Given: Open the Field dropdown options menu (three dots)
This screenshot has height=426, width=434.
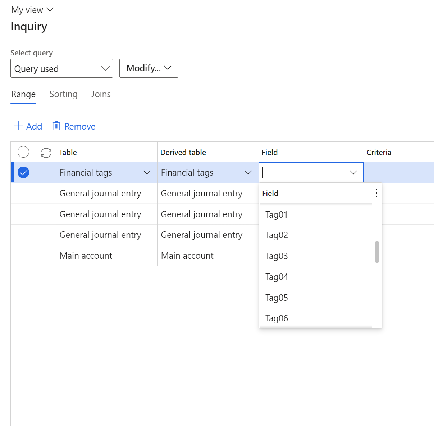Looking at the screenshot, I should [x=376, y=193].
